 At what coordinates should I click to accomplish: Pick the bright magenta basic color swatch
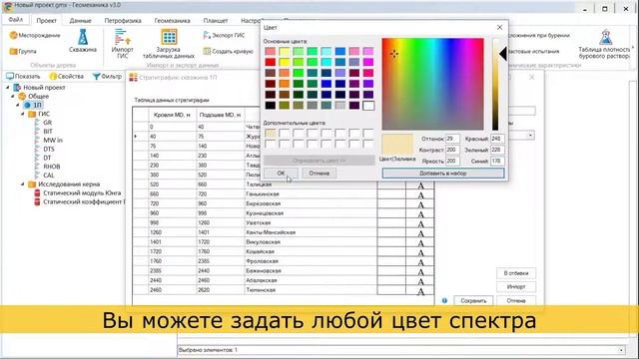(368, 62)
